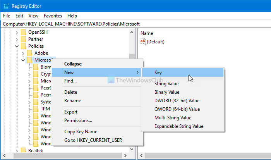The width and height of the screenshot is (271, 160).
Task: Open the Edit menu
Action: [19, 16]
